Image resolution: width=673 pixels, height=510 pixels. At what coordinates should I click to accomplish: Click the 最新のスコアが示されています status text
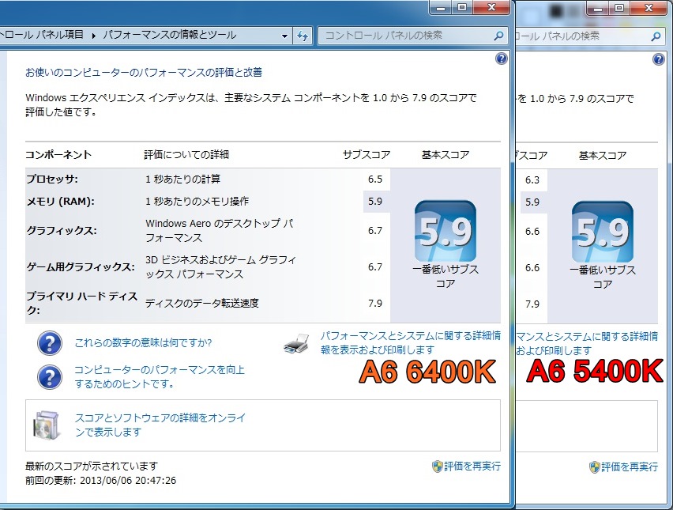(92, 466)
